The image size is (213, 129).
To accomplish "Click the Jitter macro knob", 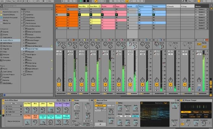I will [43, 110].
